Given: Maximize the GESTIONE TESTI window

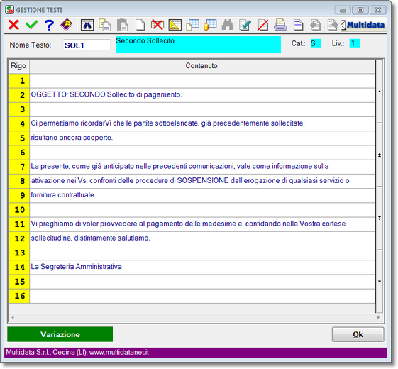Looking at the screenshot, I should tap(360, 10).
